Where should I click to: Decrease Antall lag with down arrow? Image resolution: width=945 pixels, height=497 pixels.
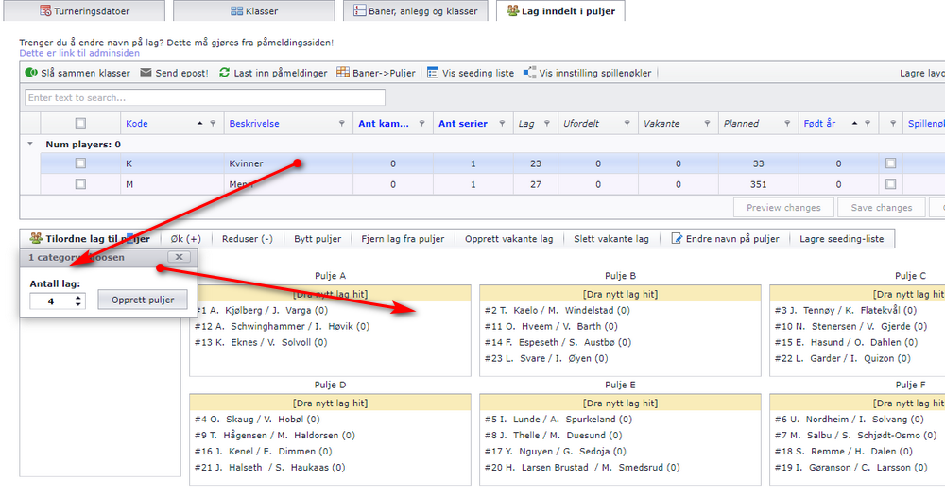tap(78, 304)
